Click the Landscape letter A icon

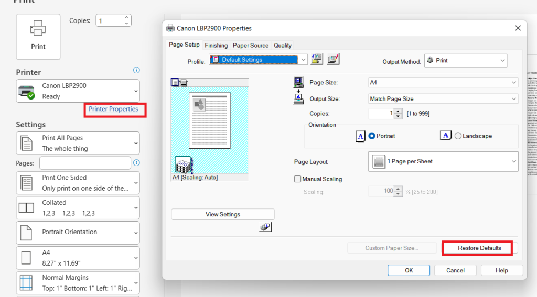[446, 136]
